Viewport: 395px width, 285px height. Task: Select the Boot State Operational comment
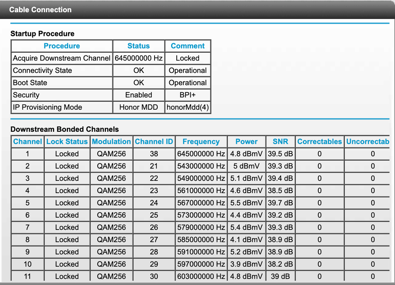tap(188, 83)
